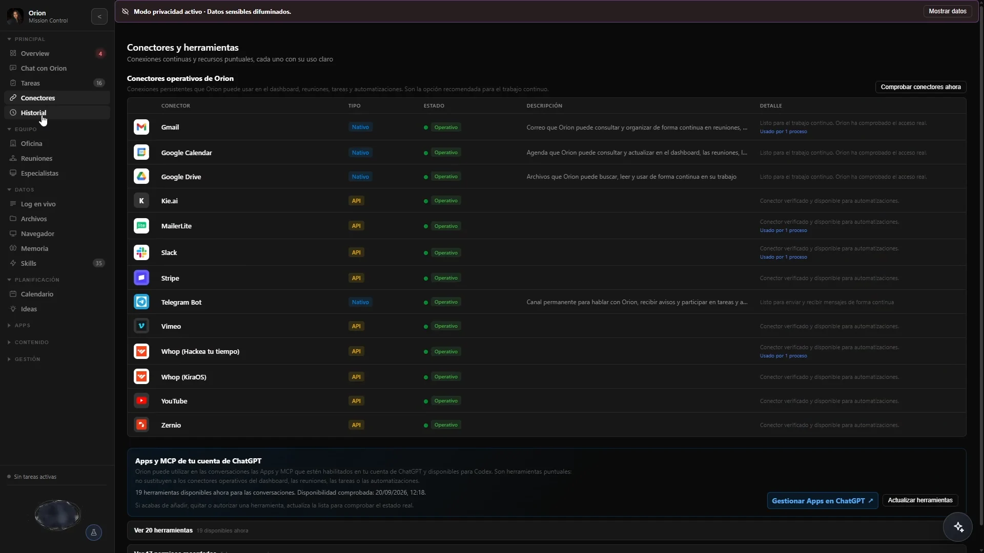Expand the GESTIÓN section
The width and height of the screenshot is (984, 553).
[x=24, y=359]
